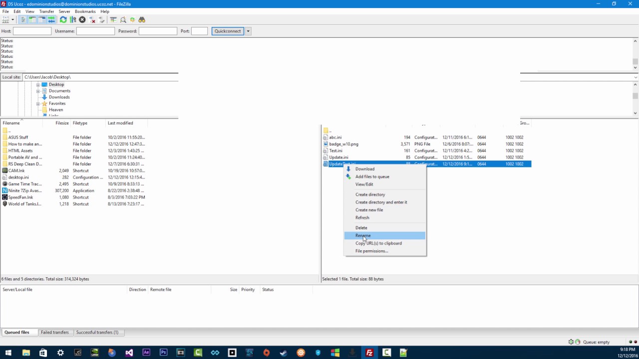This screenshot has height=359, width=639.
Task: Toggle the transfer queue display
Action: coord(51,19)
